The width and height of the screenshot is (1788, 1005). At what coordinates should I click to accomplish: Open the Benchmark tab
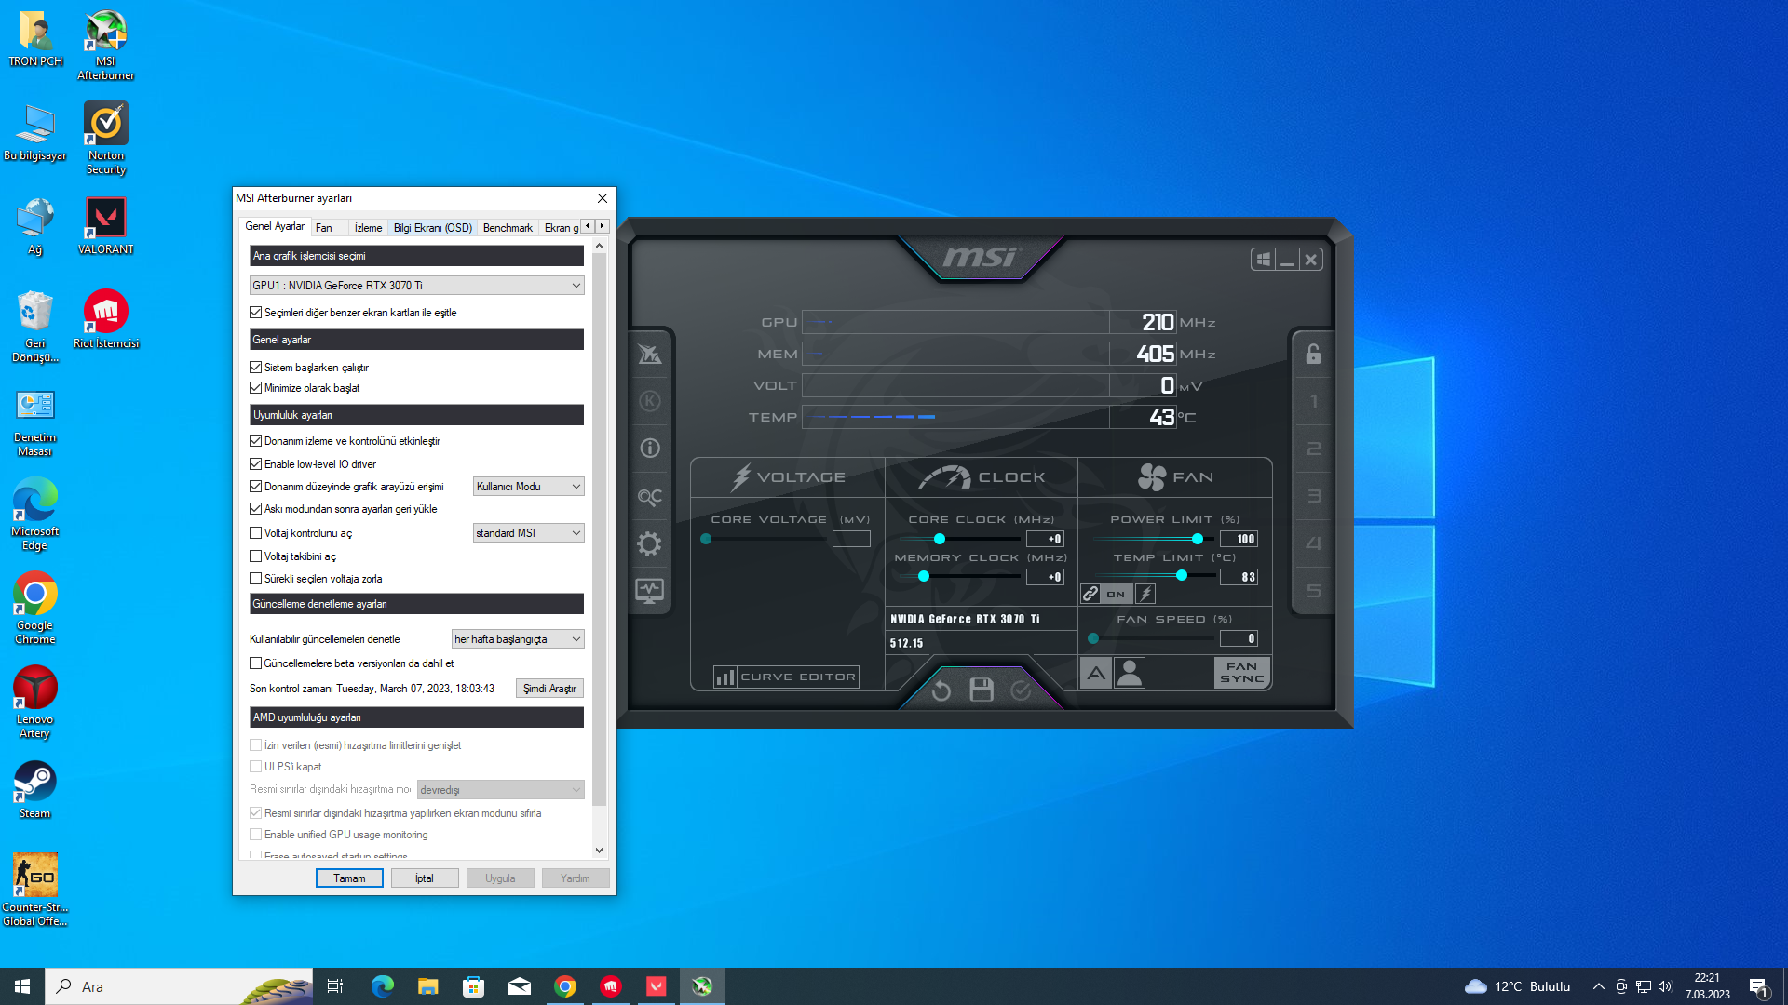[508, 228]
